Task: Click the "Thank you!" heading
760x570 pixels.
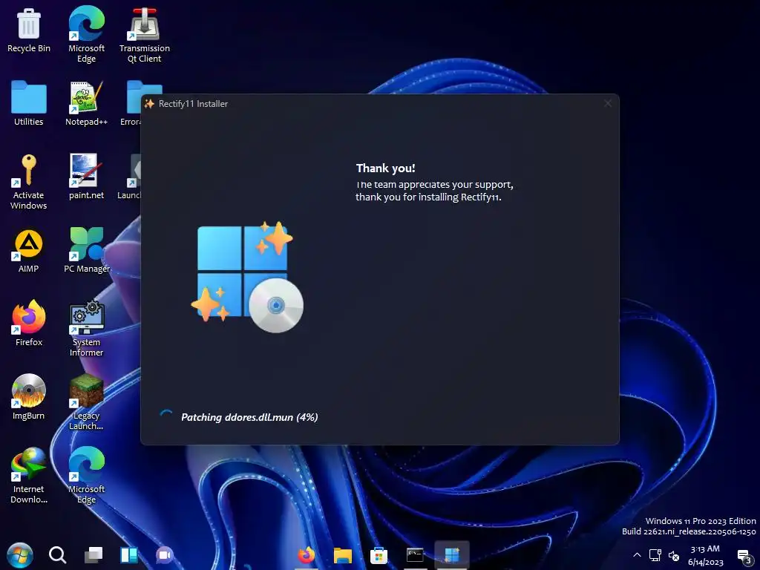Action: coord(385,168)
